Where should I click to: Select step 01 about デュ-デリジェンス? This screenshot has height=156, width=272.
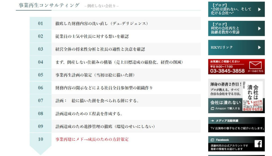tap(101, 23)
